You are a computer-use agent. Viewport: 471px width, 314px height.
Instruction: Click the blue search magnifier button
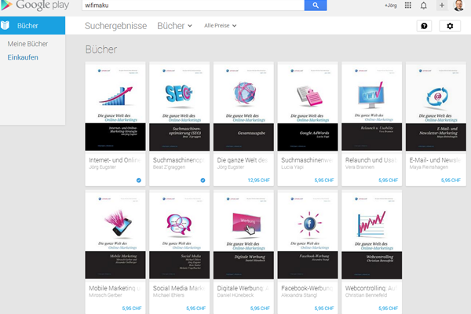point(315,5)
